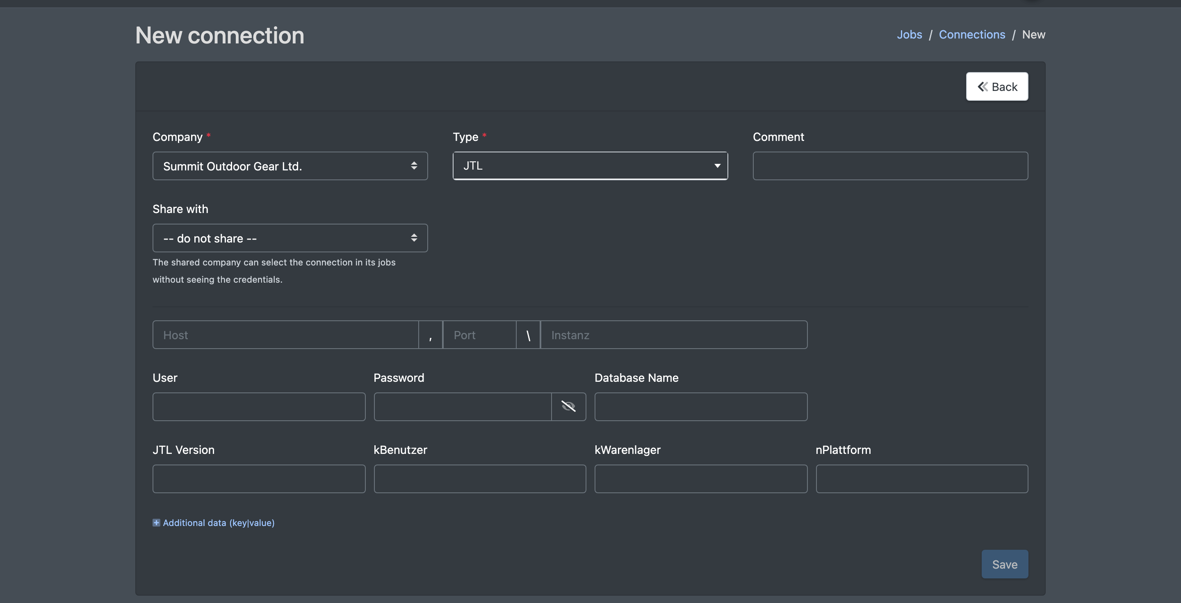The height and width of the screenshot is (603, 1181).
Task: Focus the kWarenlager input field
Action: (x=701, y=479)
